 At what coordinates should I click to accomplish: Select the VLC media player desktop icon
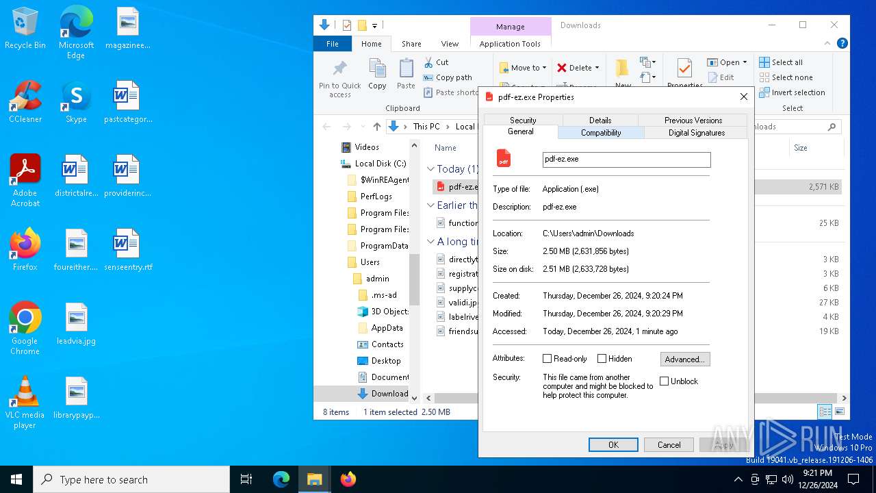coord(25,402)
